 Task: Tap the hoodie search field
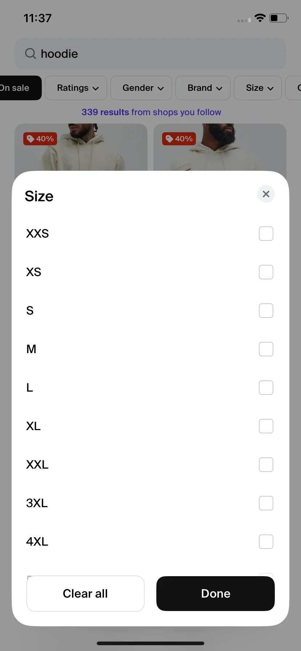pos(150,54)
